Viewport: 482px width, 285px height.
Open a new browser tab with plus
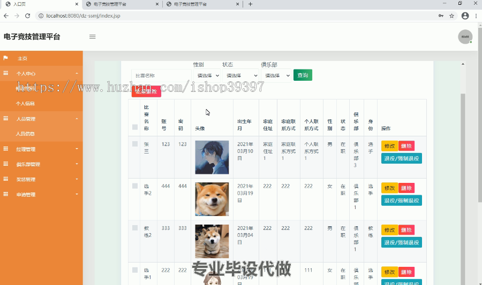pos(250,4)
